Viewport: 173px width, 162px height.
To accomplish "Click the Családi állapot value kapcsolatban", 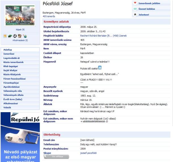I will click(x=87, y=53).
